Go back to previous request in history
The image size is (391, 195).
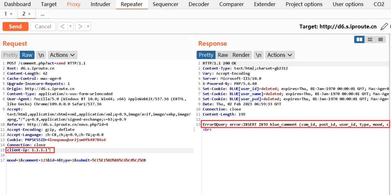pyautogui.click(x=62, y=26)
